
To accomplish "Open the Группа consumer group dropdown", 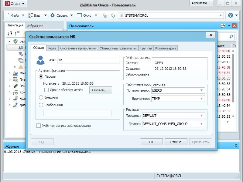I will tap(173, 124).
